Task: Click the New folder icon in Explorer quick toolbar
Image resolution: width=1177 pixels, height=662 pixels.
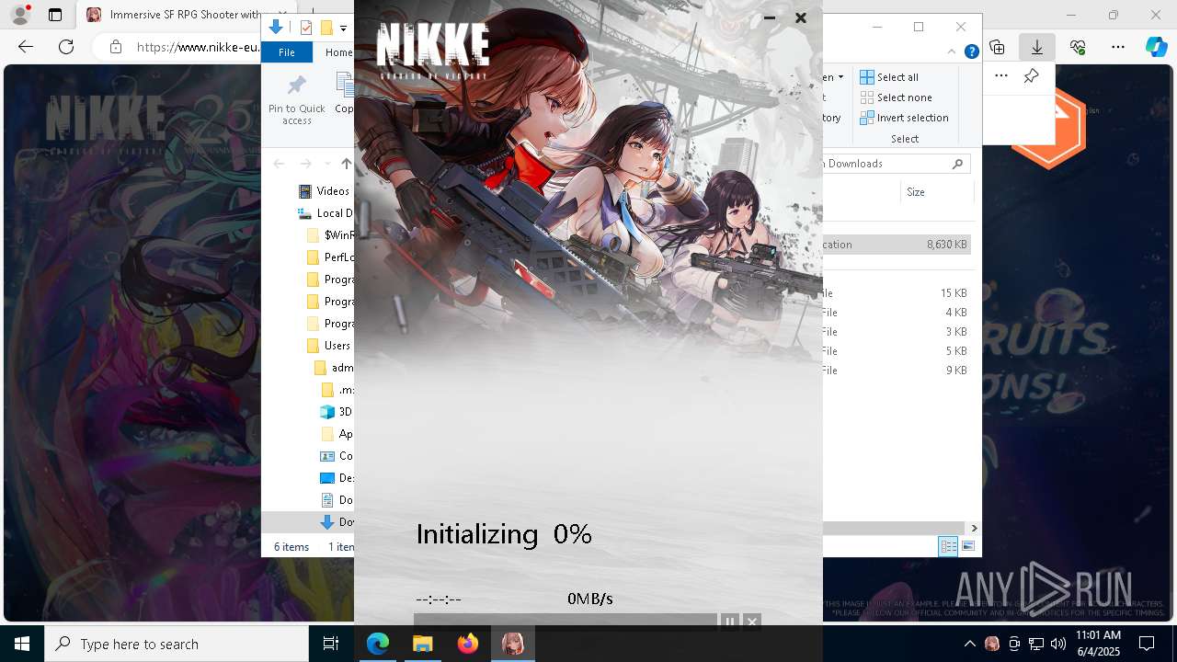Action: point(326,28)
